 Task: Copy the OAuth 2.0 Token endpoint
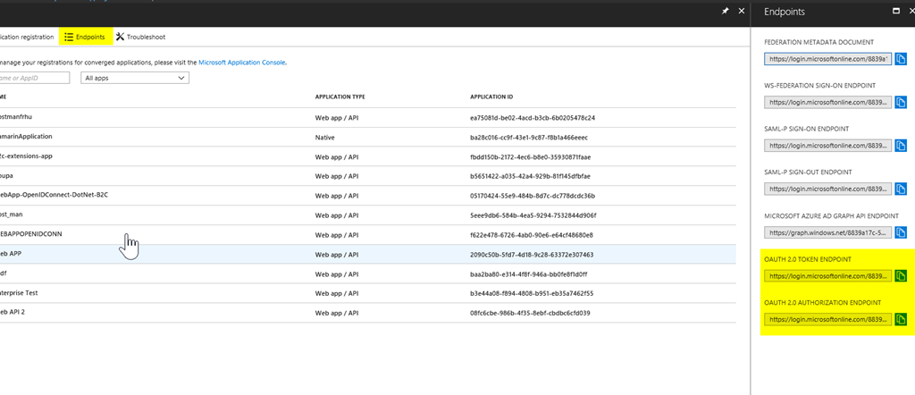[x=901, y=275]
